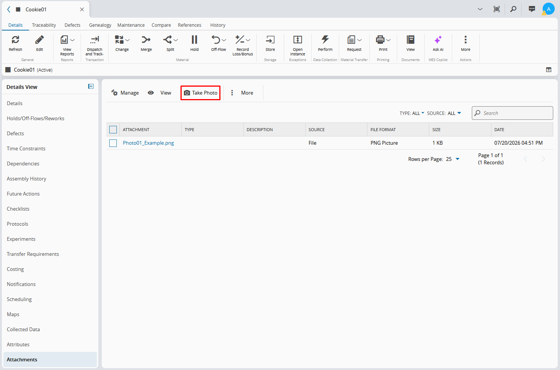The image size is (560, 370).
Task: Open the barcode scanner icon
Action: pos(497,9)
